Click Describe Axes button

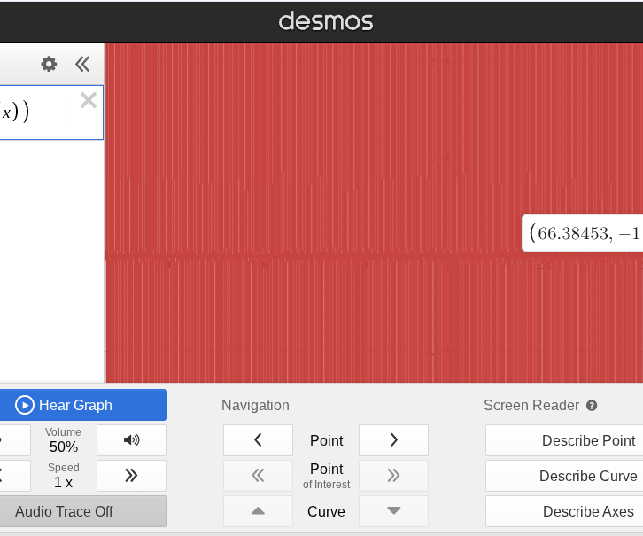564,511
